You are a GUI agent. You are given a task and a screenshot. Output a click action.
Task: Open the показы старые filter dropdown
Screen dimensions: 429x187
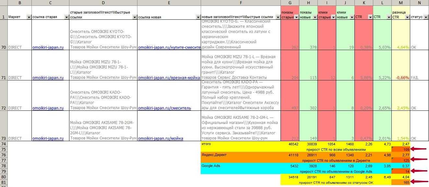click(x=296, y=17)
